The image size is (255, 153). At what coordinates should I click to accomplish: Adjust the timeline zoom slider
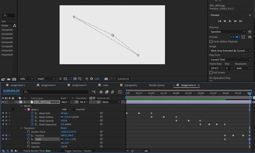[132, 151]
